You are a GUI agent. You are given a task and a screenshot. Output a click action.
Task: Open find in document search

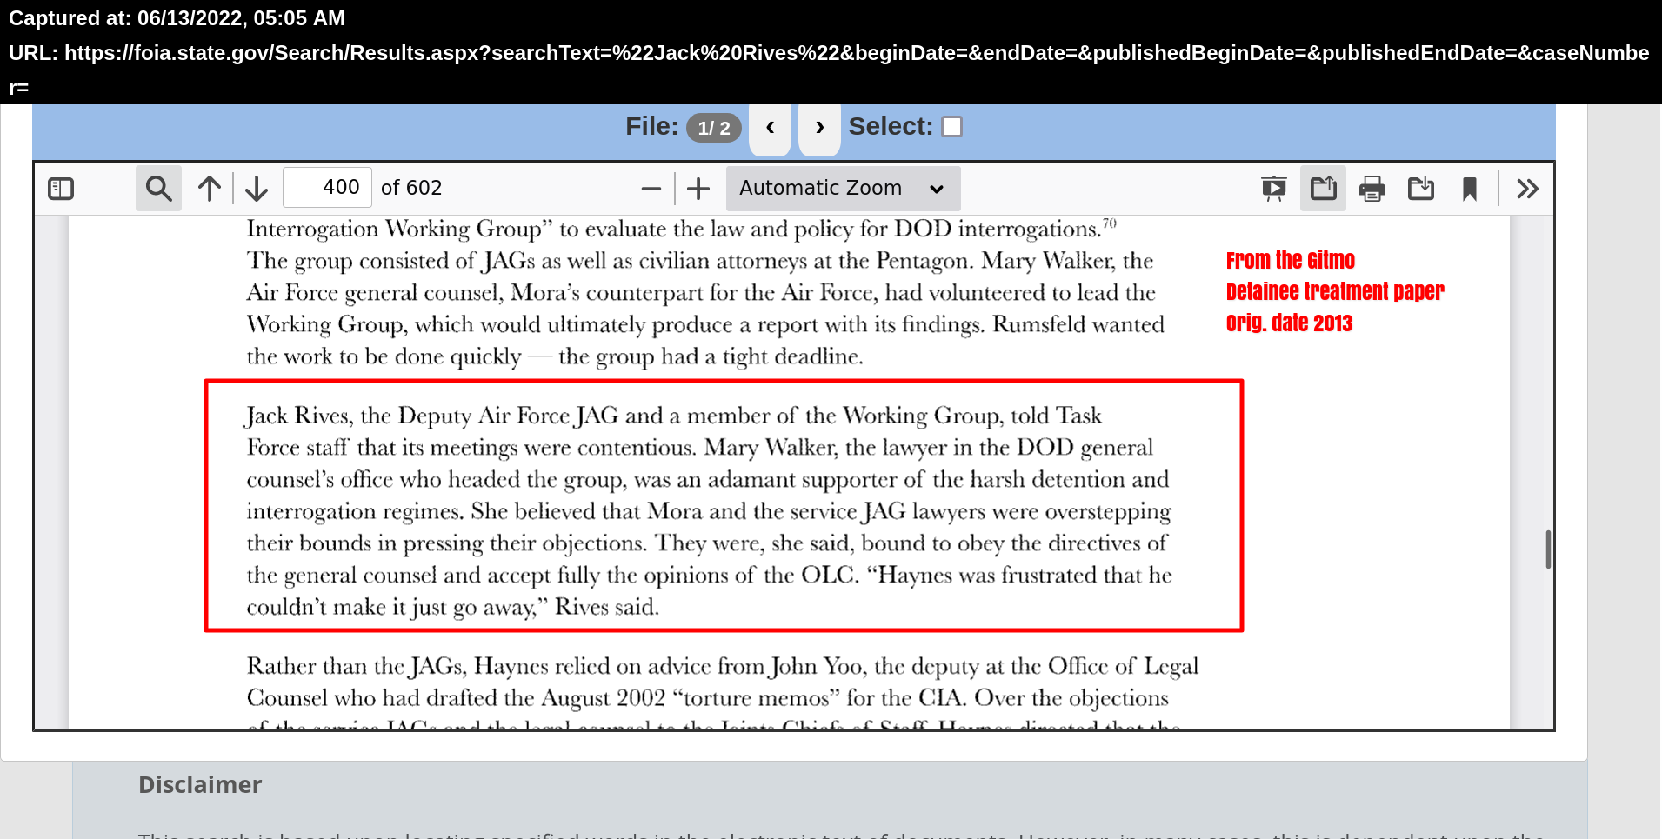[x=158, y=189]
